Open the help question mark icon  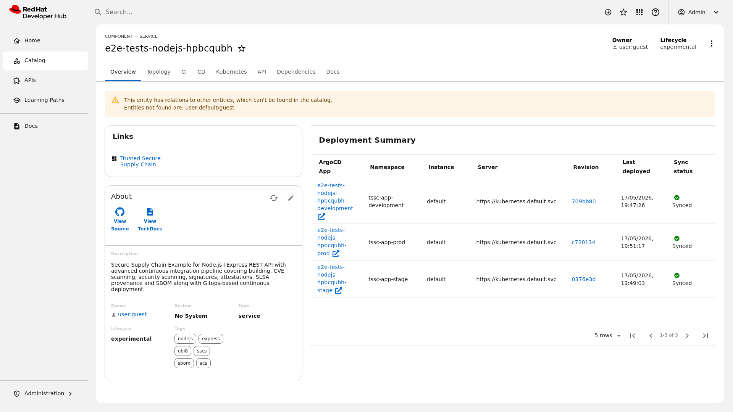(x=656, y=12)
